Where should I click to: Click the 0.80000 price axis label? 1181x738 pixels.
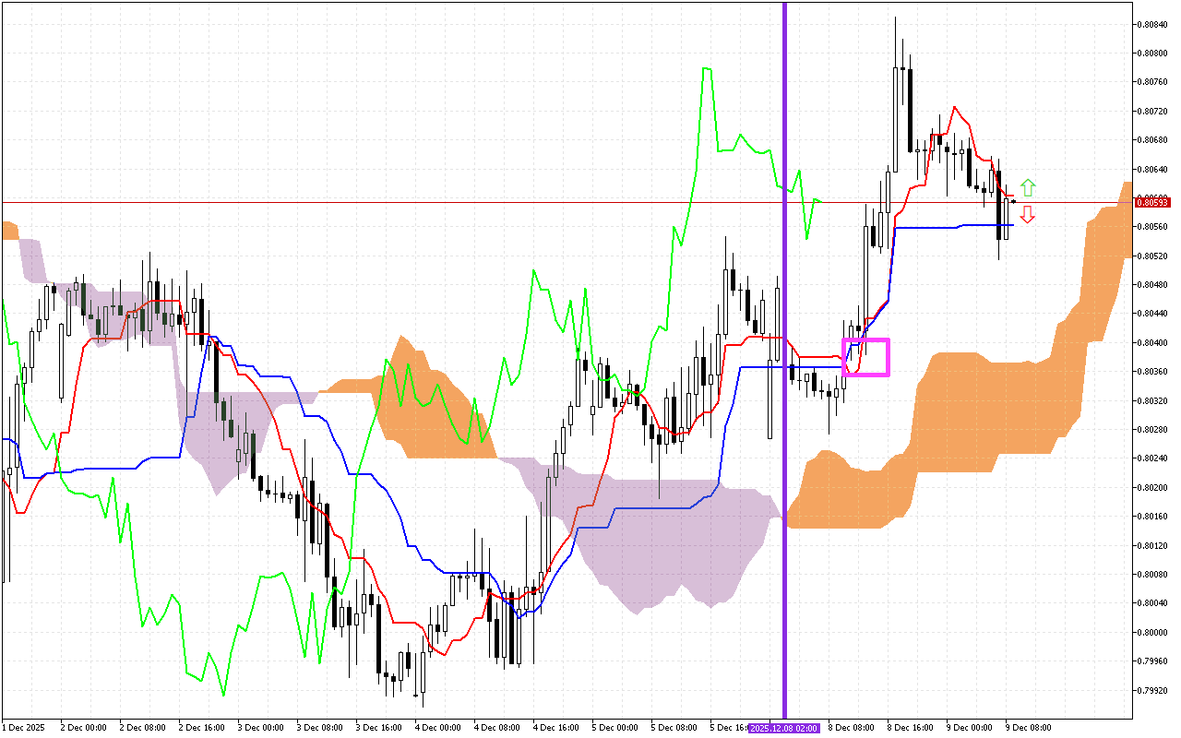coord(1152,632)
